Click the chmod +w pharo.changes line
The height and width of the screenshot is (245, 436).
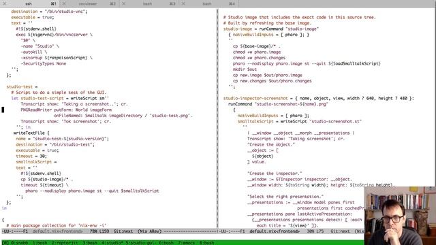click(x=259, y=58)
